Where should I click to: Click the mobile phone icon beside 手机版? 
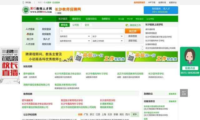[23, 2]
